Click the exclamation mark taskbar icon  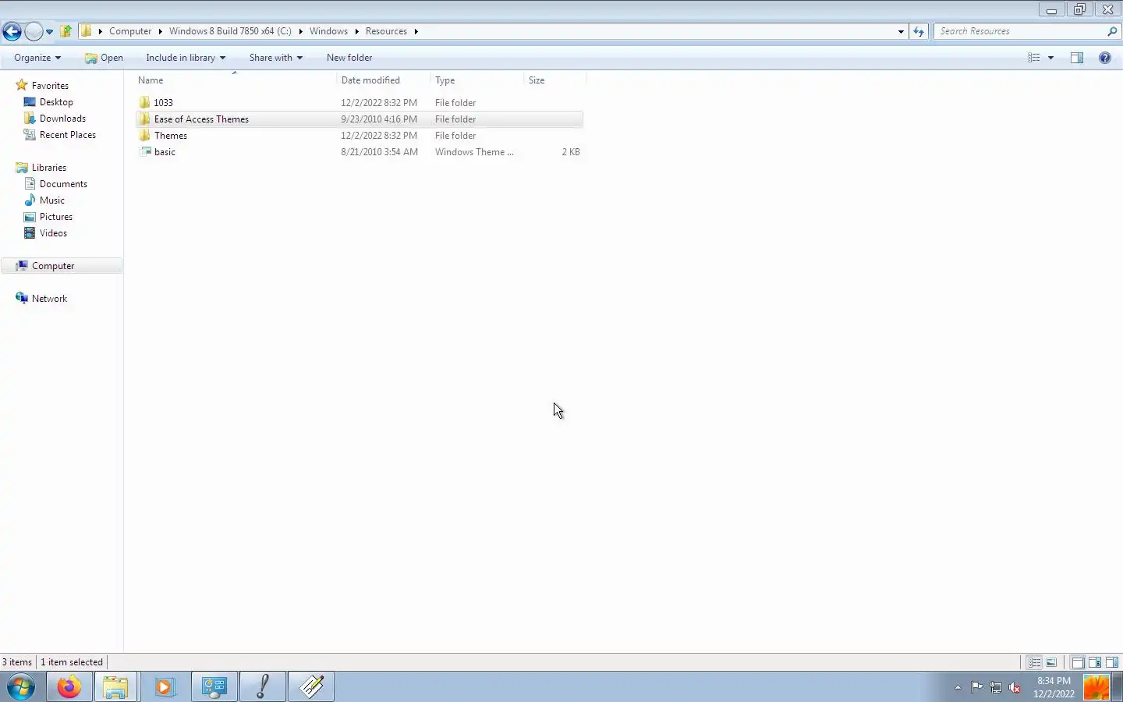(x=263, y=687)
